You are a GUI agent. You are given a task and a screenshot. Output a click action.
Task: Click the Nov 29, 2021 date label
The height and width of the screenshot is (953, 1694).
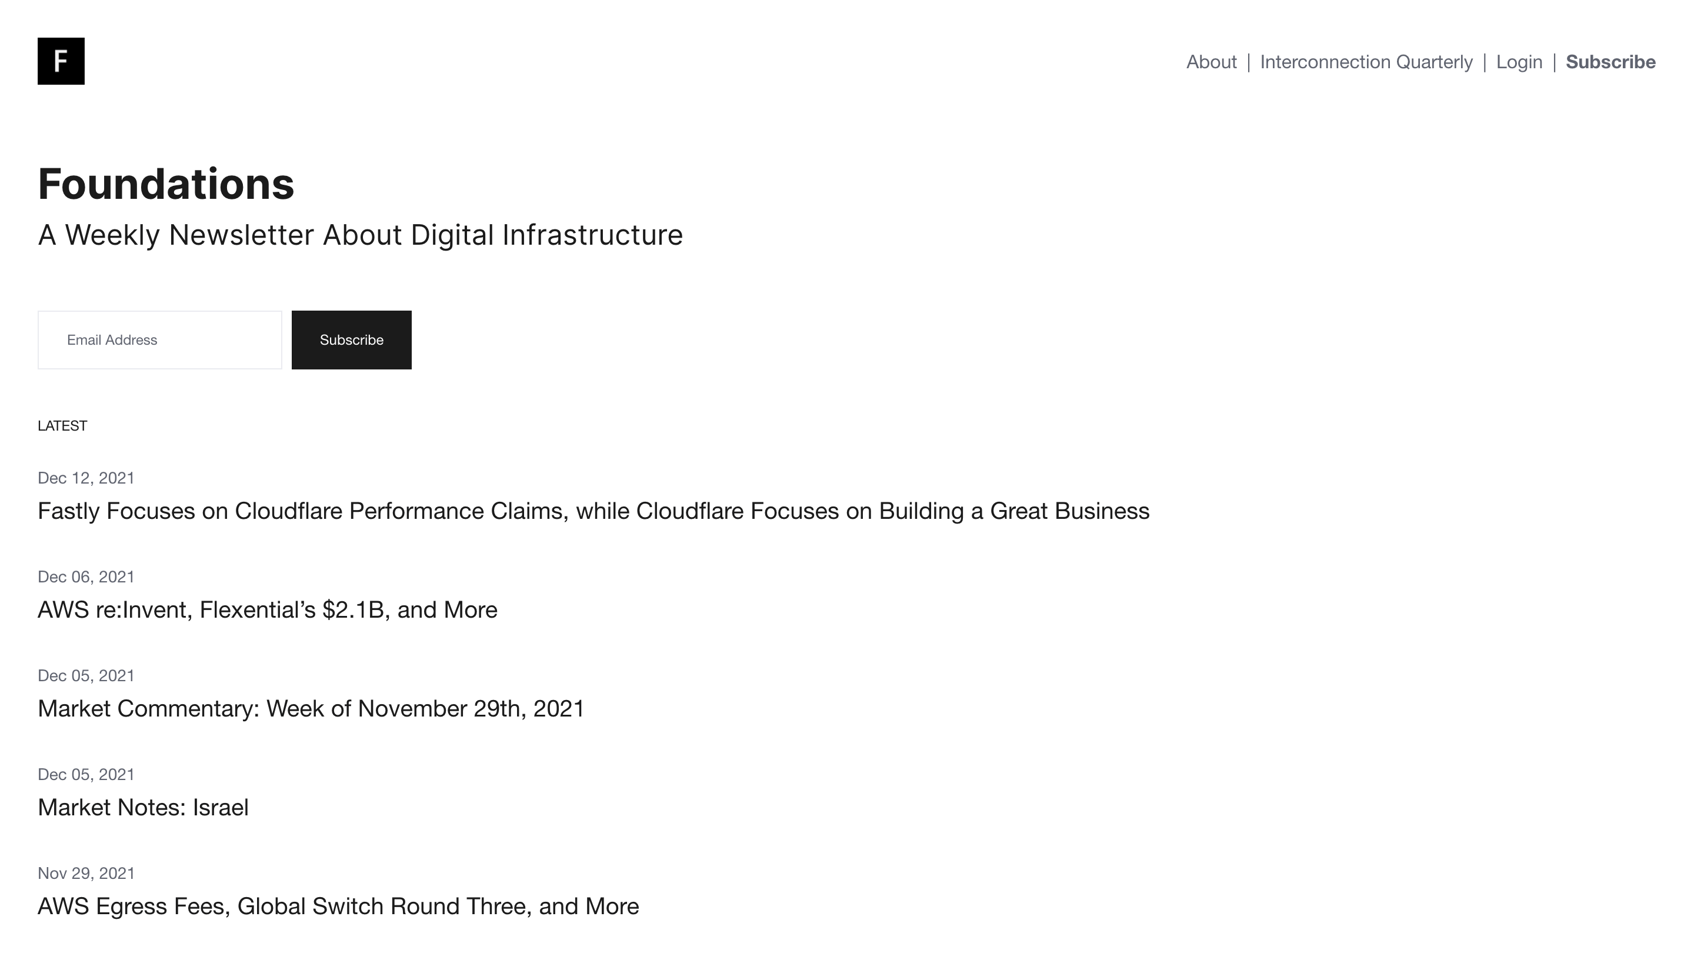[x=86, y=873]
